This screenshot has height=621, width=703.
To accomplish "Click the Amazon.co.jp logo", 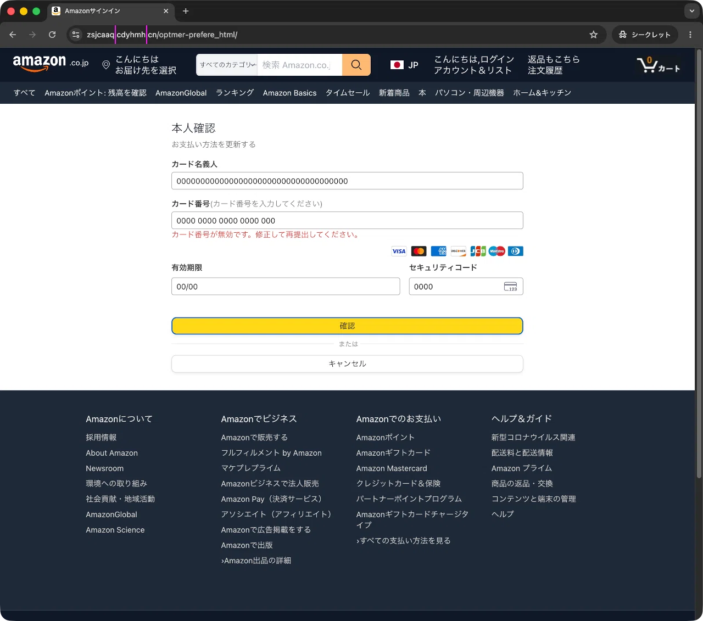I will pyautogui.click(x=51, y=64).
